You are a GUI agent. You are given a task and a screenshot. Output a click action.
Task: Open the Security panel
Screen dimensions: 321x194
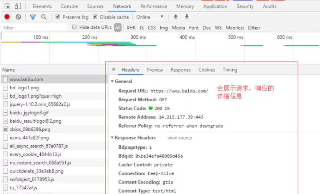click(245, 7)
